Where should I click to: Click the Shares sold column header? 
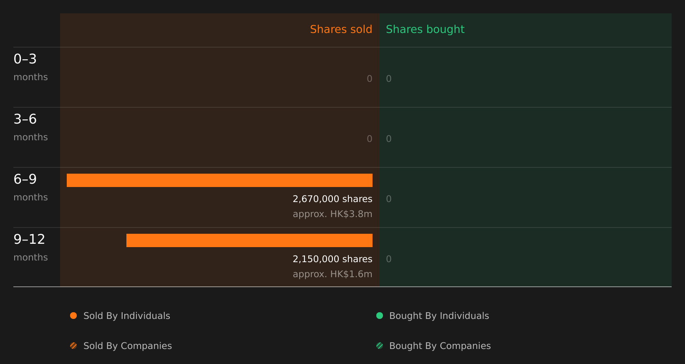pyautogui.click(x=341, y=29)
